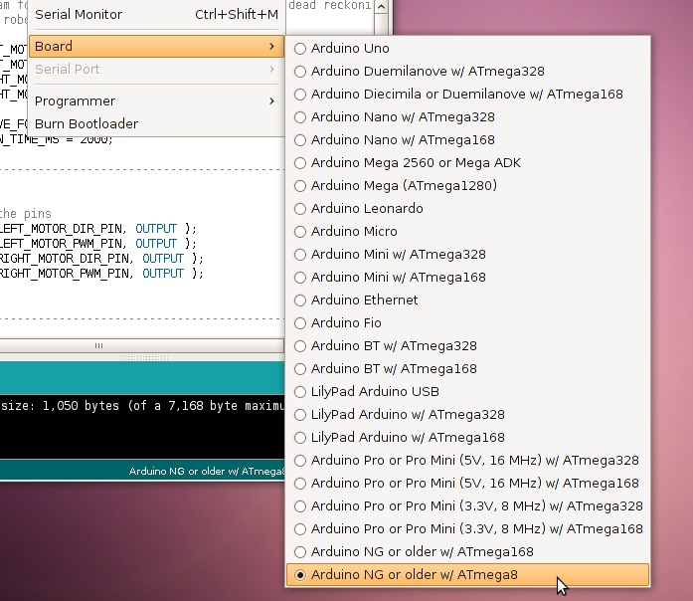This screenshot has height=601, width=693.
Task: Click the scroll up arrow at top
Action: pos(381,6)
